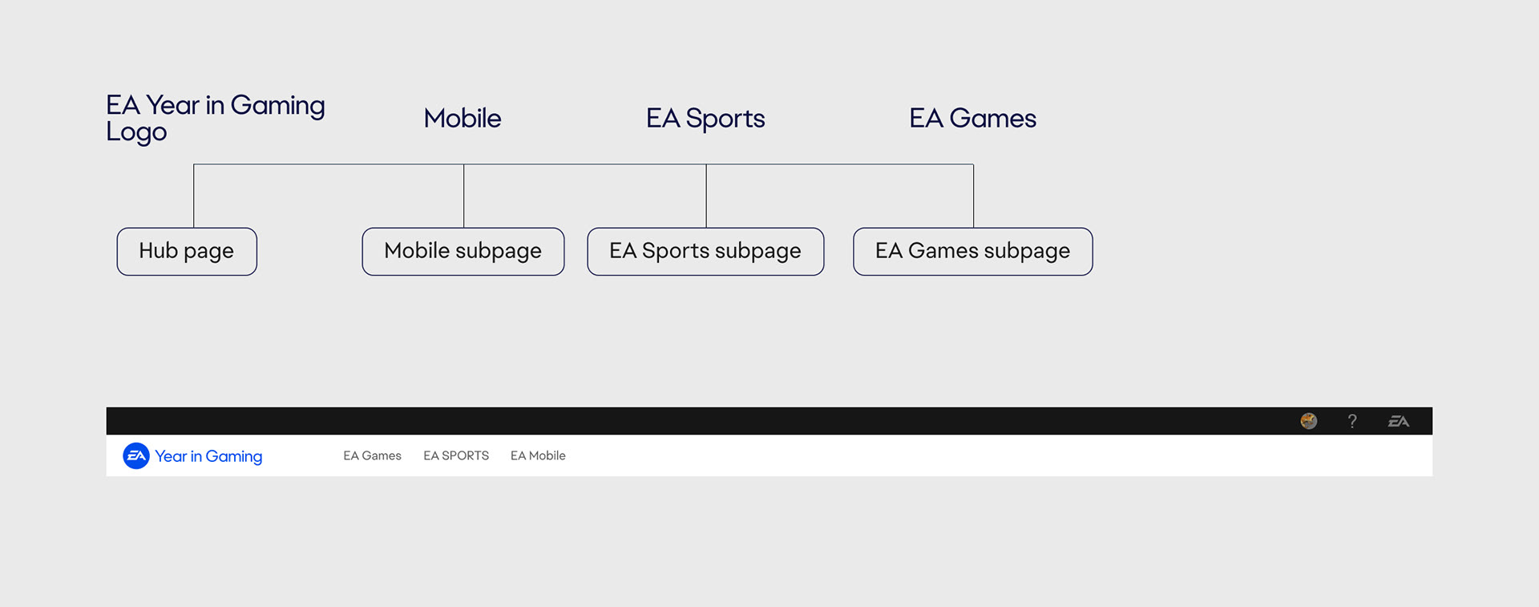Select the EA Games subpage box
Screen dimensions: 1539x607
[x=973, y=252]
